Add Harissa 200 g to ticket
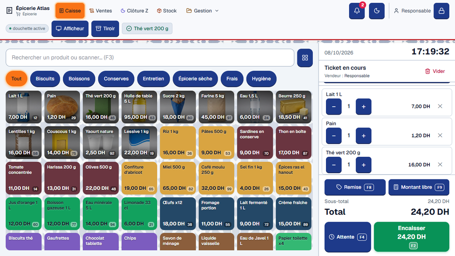 tap(62, 178)
